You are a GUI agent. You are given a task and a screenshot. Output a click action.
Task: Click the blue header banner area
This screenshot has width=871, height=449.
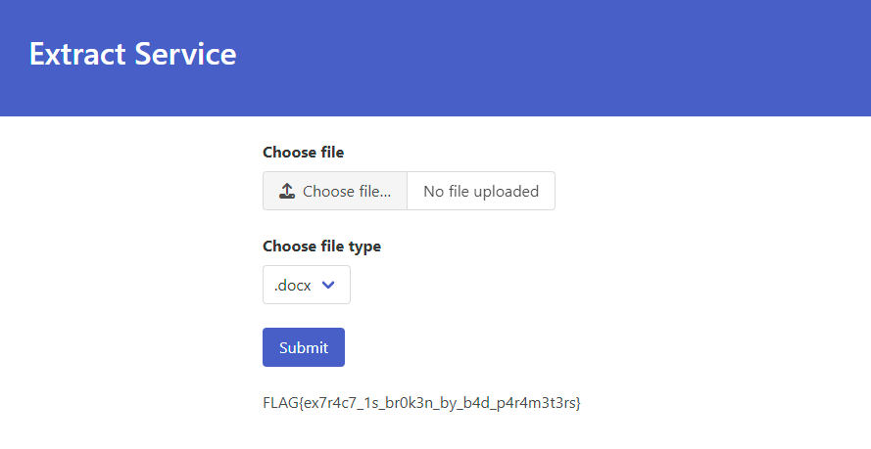(x=435, y=59)
